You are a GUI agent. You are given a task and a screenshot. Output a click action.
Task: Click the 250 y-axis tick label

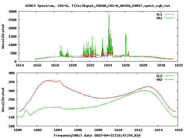pos(11,99)
